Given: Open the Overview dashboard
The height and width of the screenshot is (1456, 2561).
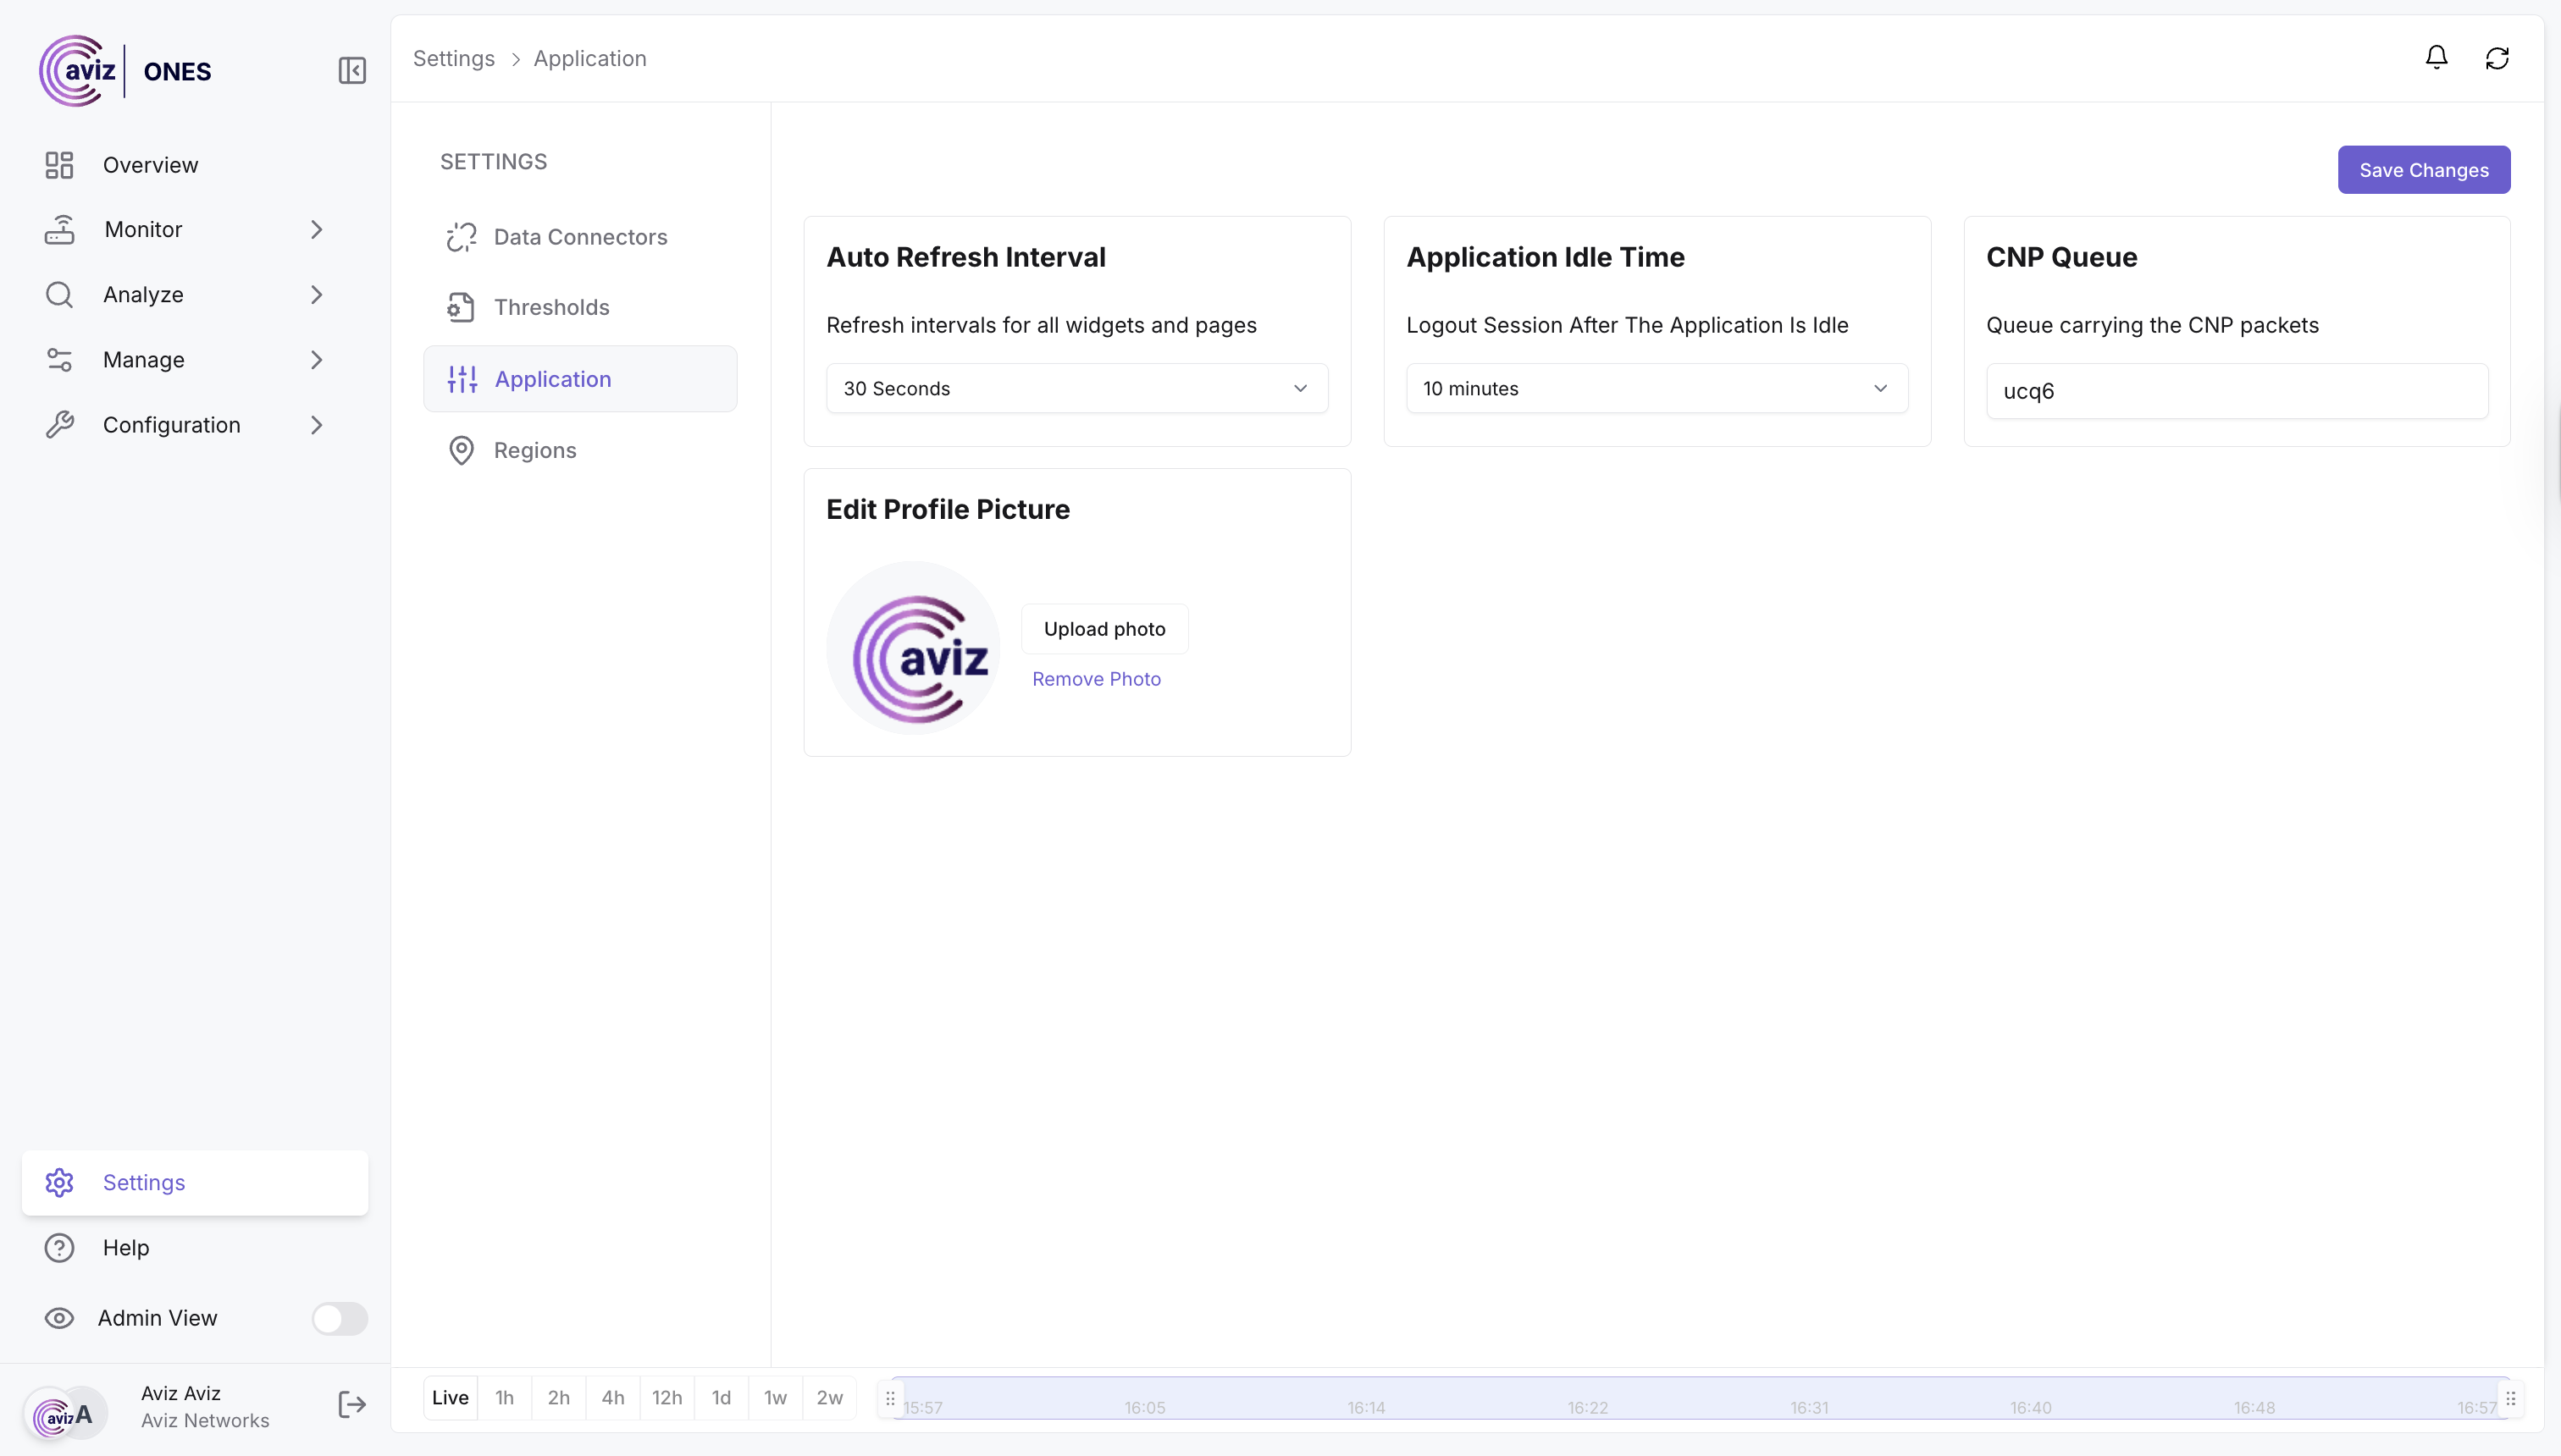Looking at the screenshot, I should click(150, 165).
